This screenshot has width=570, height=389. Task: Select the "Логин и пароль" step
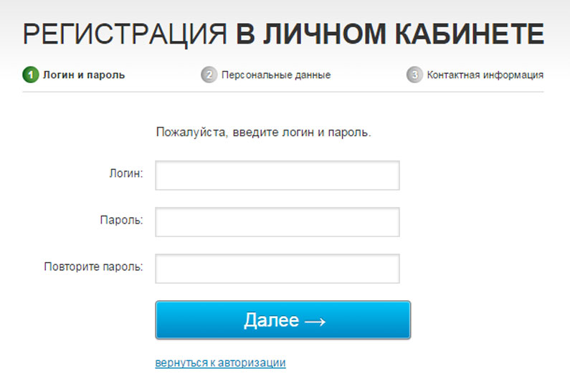84,75
